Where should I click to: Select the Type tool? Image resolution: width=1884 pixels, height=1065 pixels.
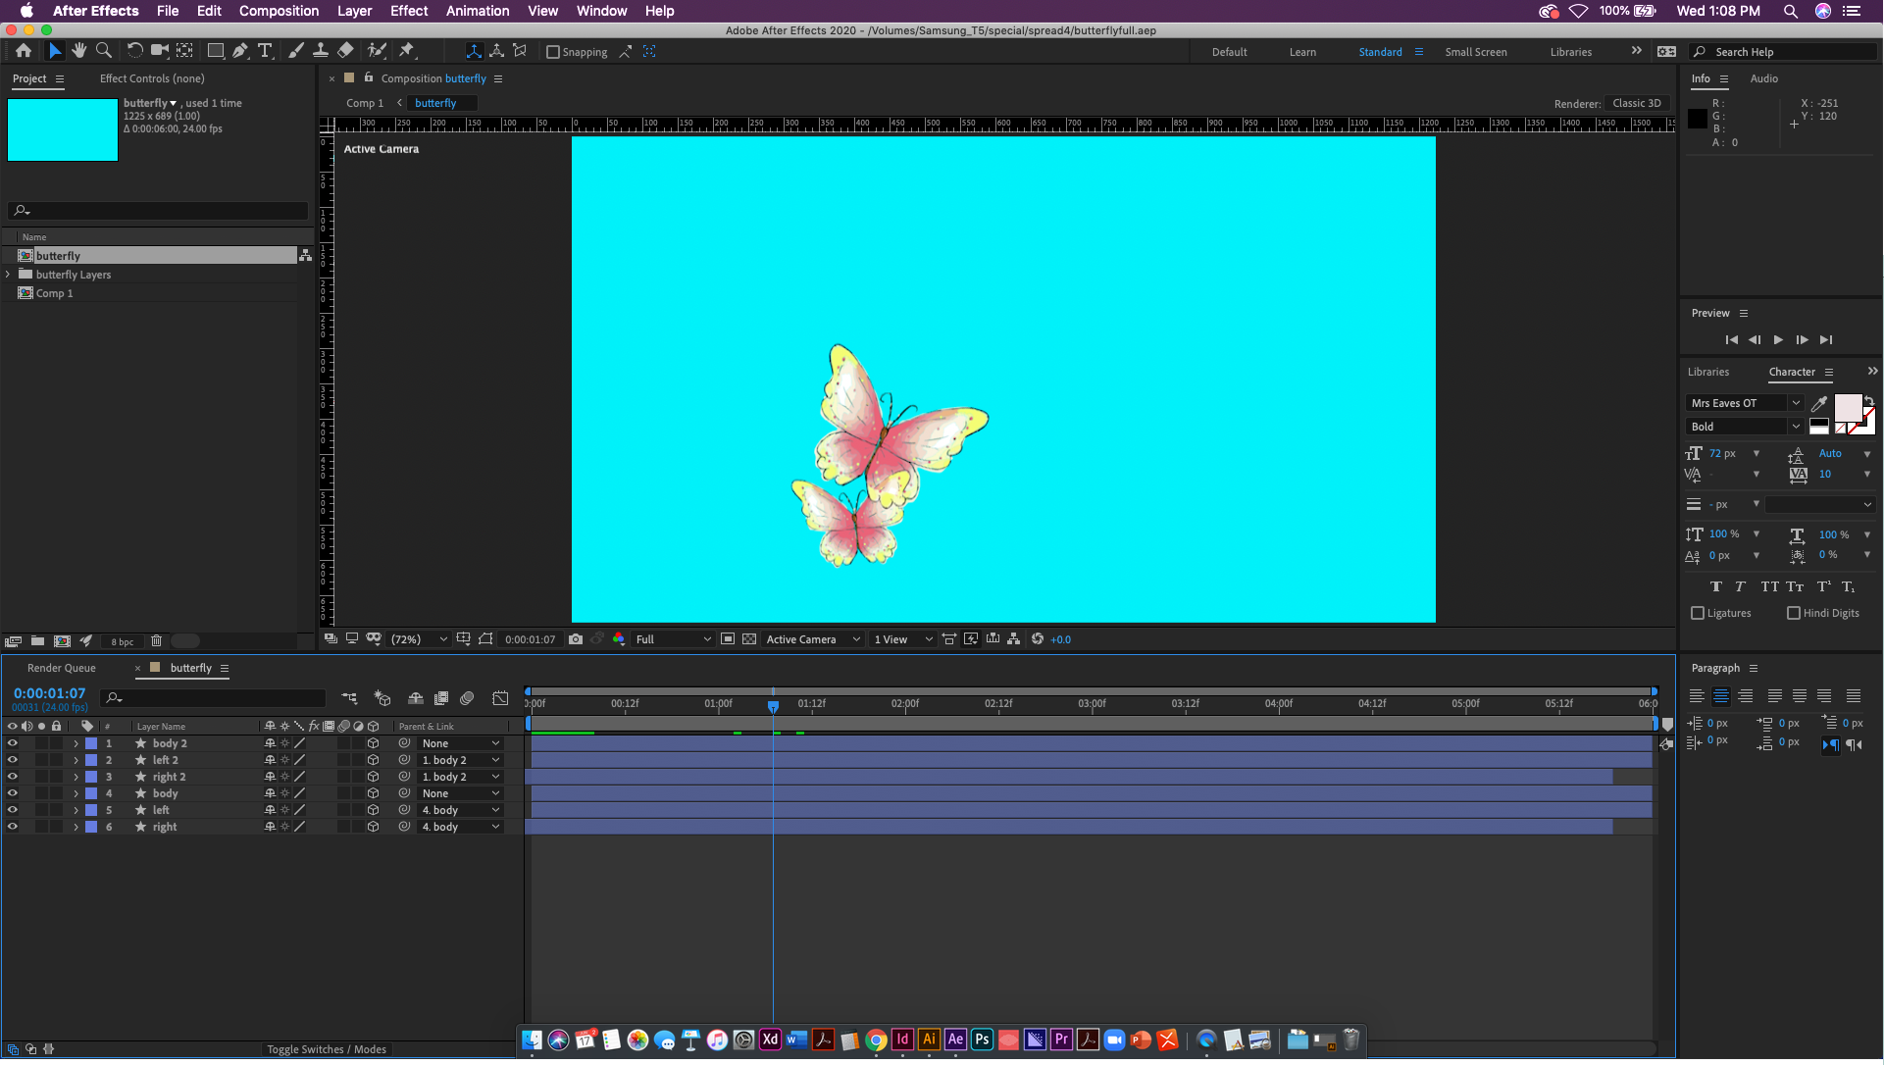pyautogui.click(x=265, y=51)
